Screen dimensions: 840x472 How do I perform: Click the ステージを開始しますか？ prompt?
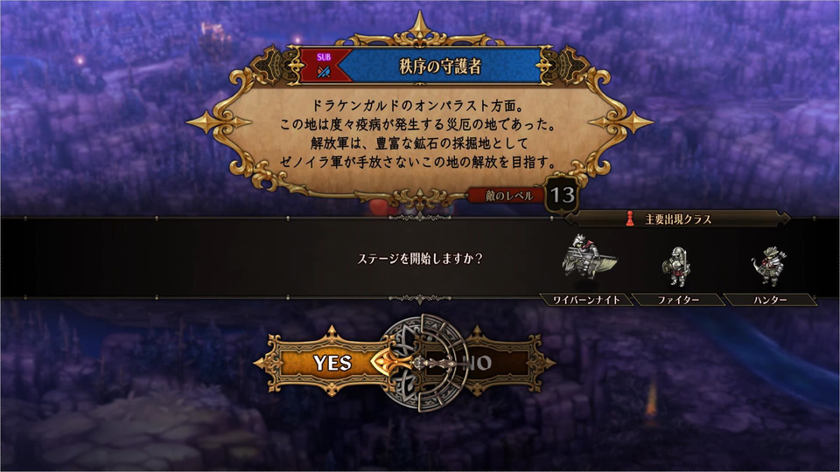coord(419,259)
